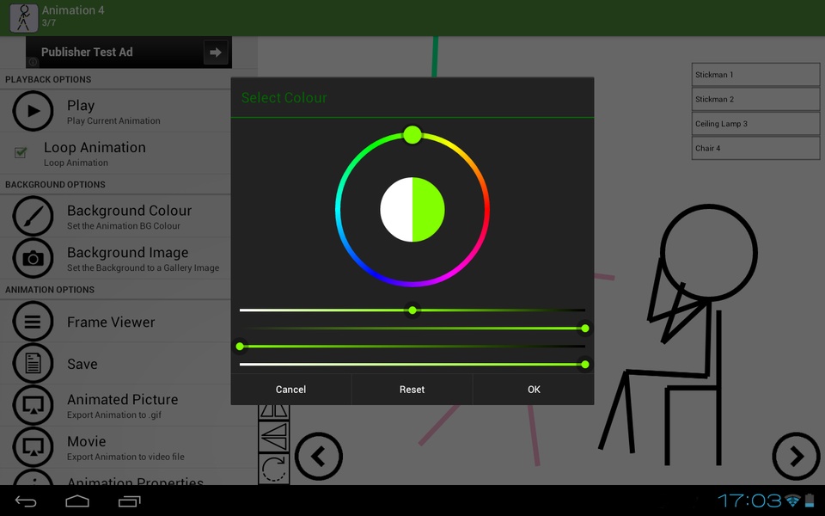The height and width of the screenshot is (516, 825).
Task: Click the horizontal flip triangle icon
Action: click(273, 437)
